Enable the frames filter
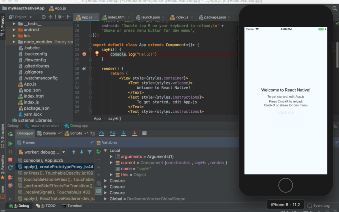 tap(90, 152)
